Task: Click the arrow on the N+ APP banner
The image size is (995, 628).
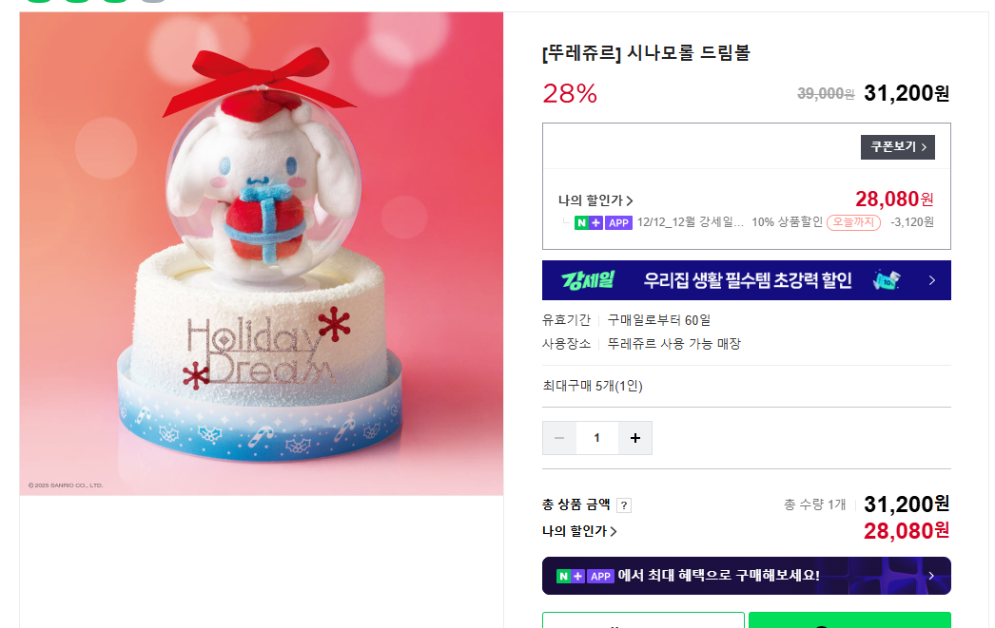Action: click(931, 576)
